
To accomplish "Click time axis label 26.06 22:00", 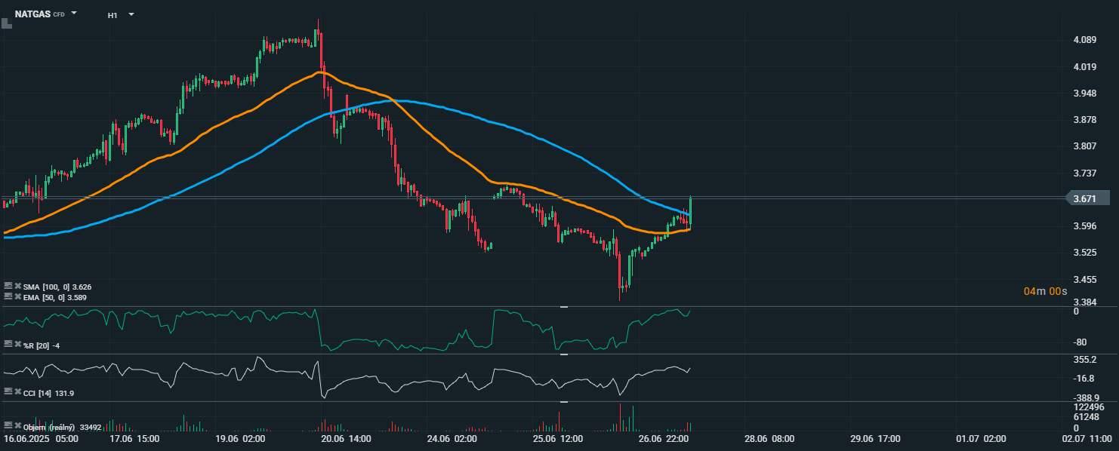I will [x=663, y=438].
